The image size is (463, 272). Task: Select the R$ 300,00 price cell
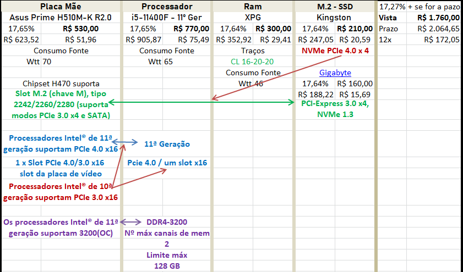point(273,29)
